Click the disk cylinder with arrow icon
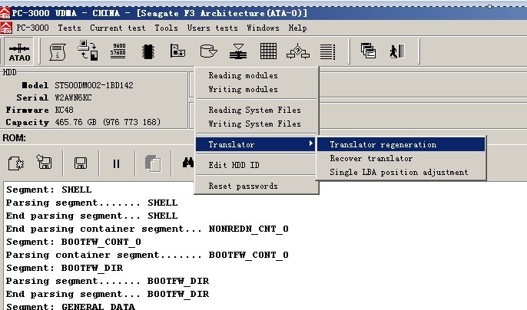This screenshot has width=527, height=310. (208, 51)
